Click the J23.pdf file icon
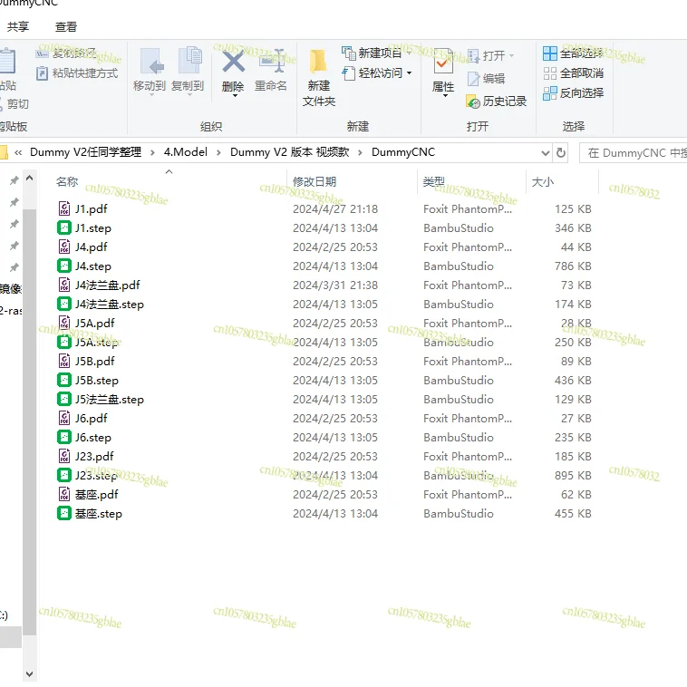 [x=64, y=456]
